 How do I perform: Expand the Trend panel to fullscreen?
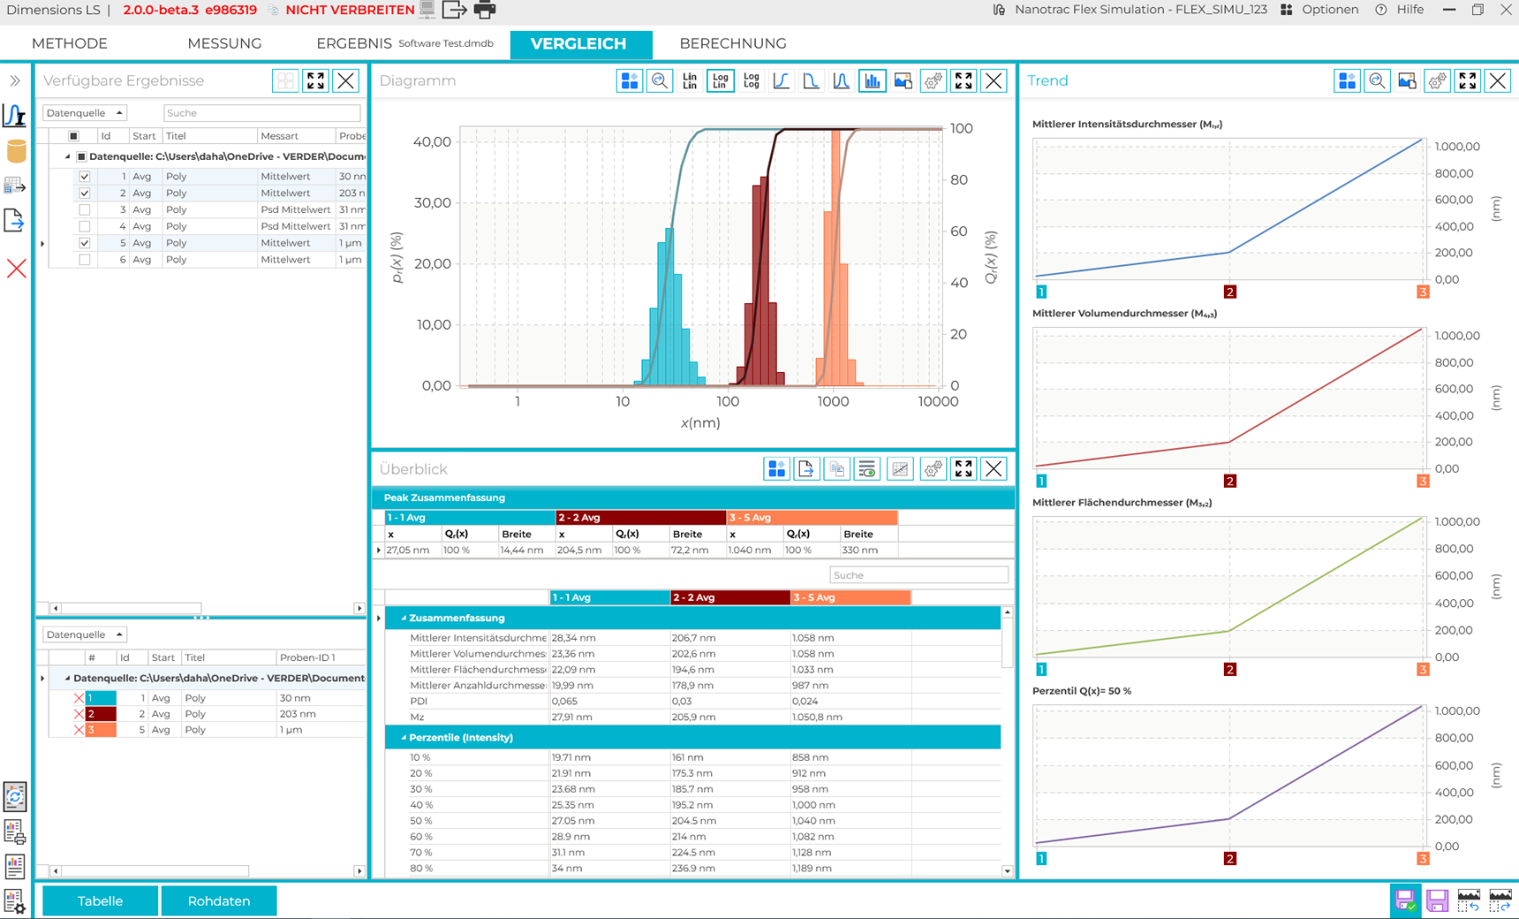click(x=1467, y=81)
